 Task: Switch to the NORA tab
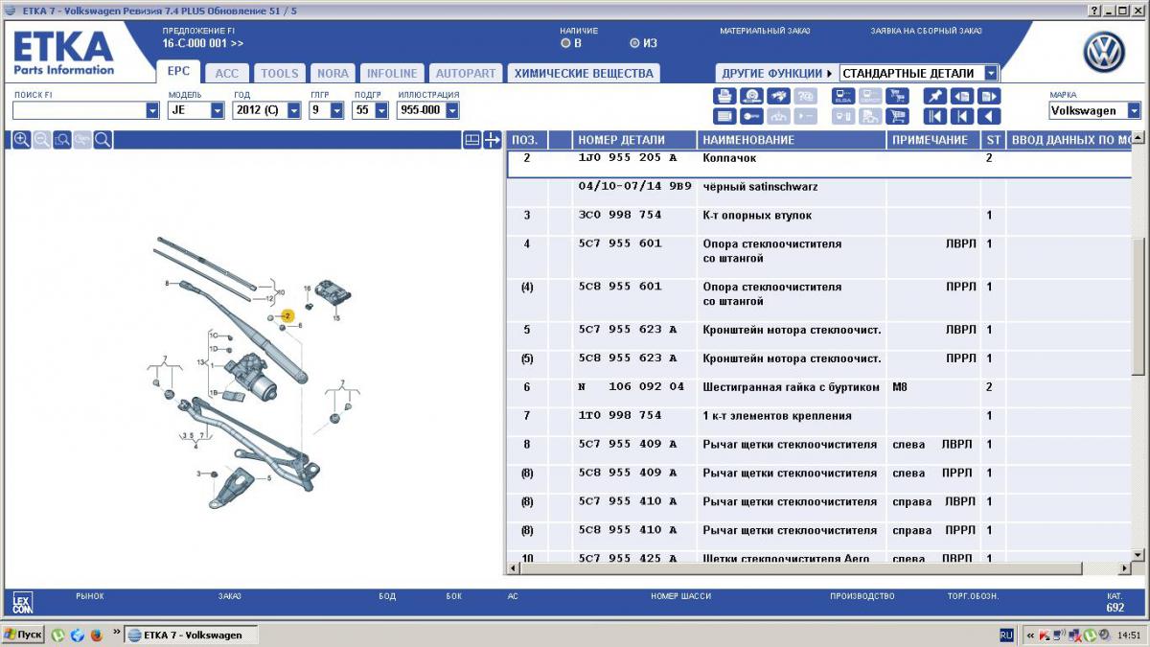(x=333, y=73)
